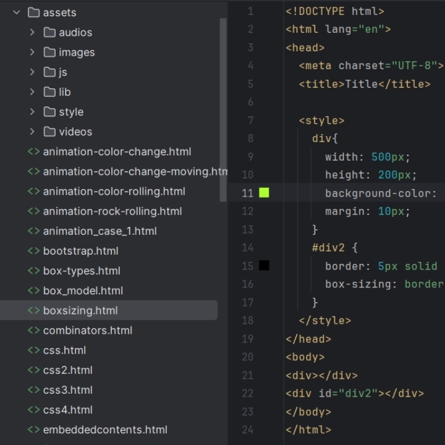Select boxsizing.html in the project tree

(x=80, y=310)
